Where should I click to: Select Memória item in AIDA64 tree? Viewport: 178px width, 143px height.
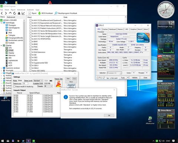(x=12, y=55)
